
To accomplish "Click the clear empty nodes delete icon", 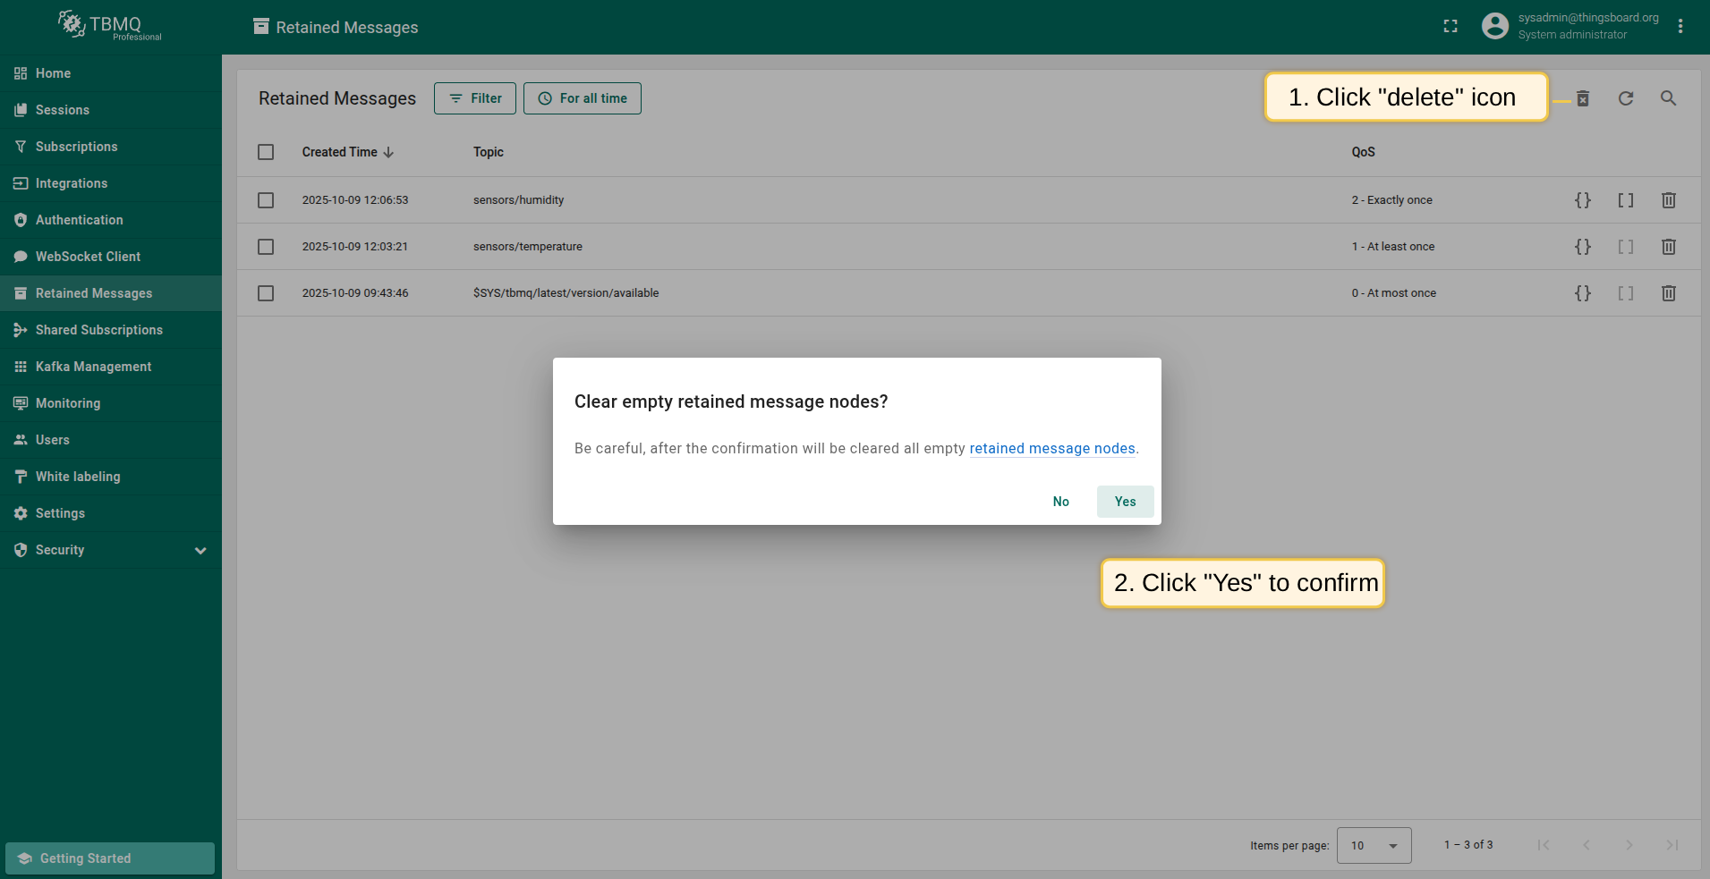I will pos(1583,98).
